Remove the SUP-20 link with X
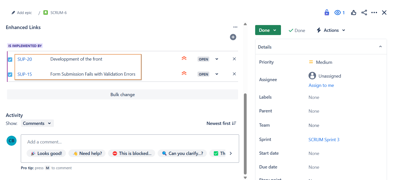Image resolution: width=393 pixels, height=180 pixels. pos(234,59)
